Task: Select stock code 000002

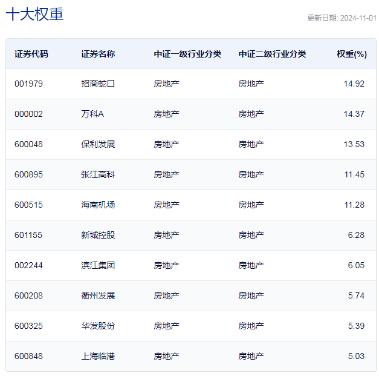Action: pyautogui.click(x=28, y=114)
